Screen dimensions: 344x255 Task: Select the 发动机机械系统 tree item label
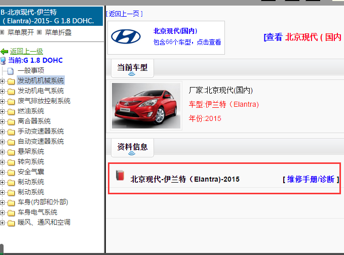[x=41, y=80]
